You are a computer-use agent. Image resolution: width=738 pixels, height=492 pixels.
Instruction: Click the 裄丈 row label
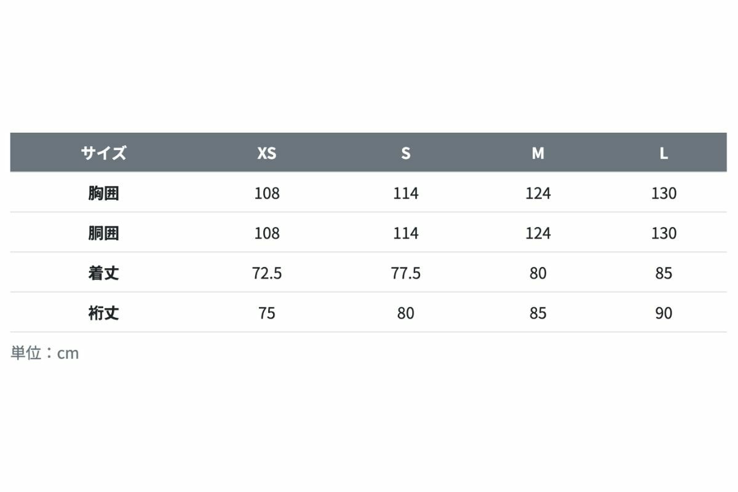click(103, 313)
